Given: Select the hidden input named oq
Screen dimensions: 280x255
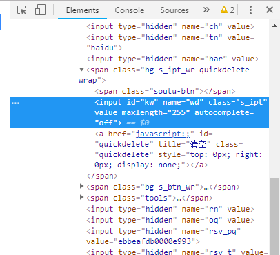Looking at the screenshot, I should pyautogui.click(x=170, y=220).
